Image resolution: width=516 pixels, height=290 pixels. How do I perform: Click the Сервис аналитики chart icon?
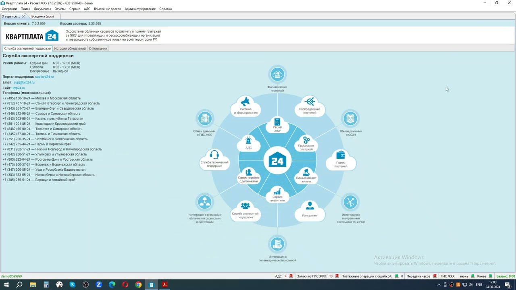click(277, 191)
